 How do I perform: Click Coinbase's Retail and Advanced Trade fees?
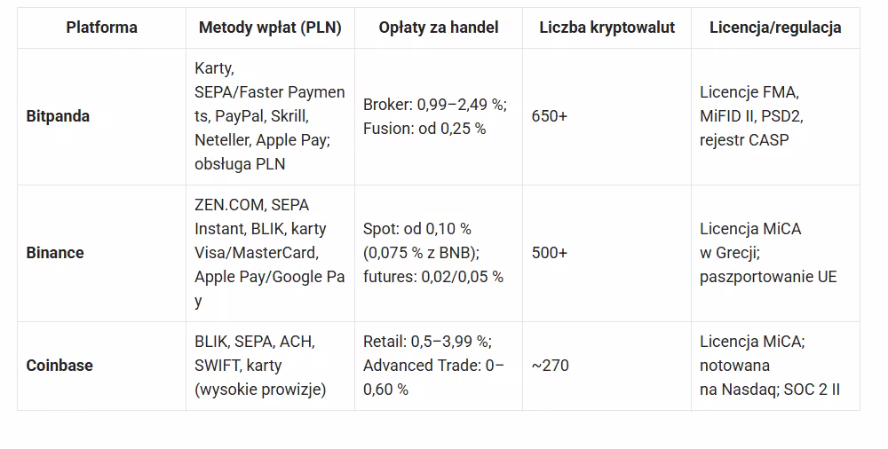(x=433, y=366)
